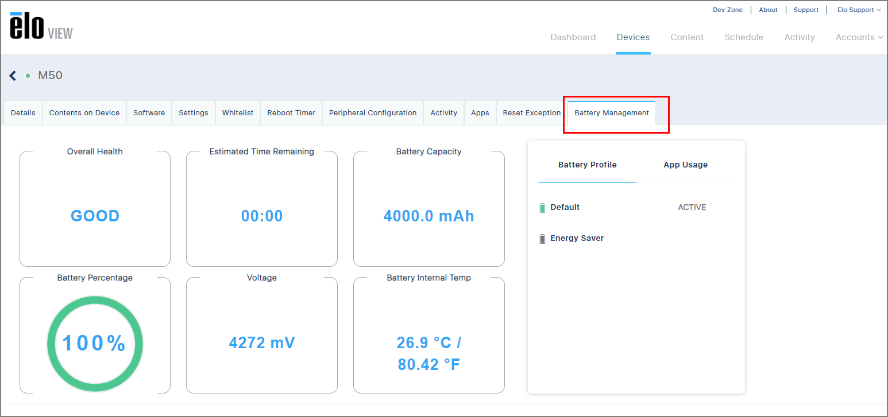The height and width of the screenshot is (417, 888).
Task: Click the Voltage card title
Action: pos(262,278)
